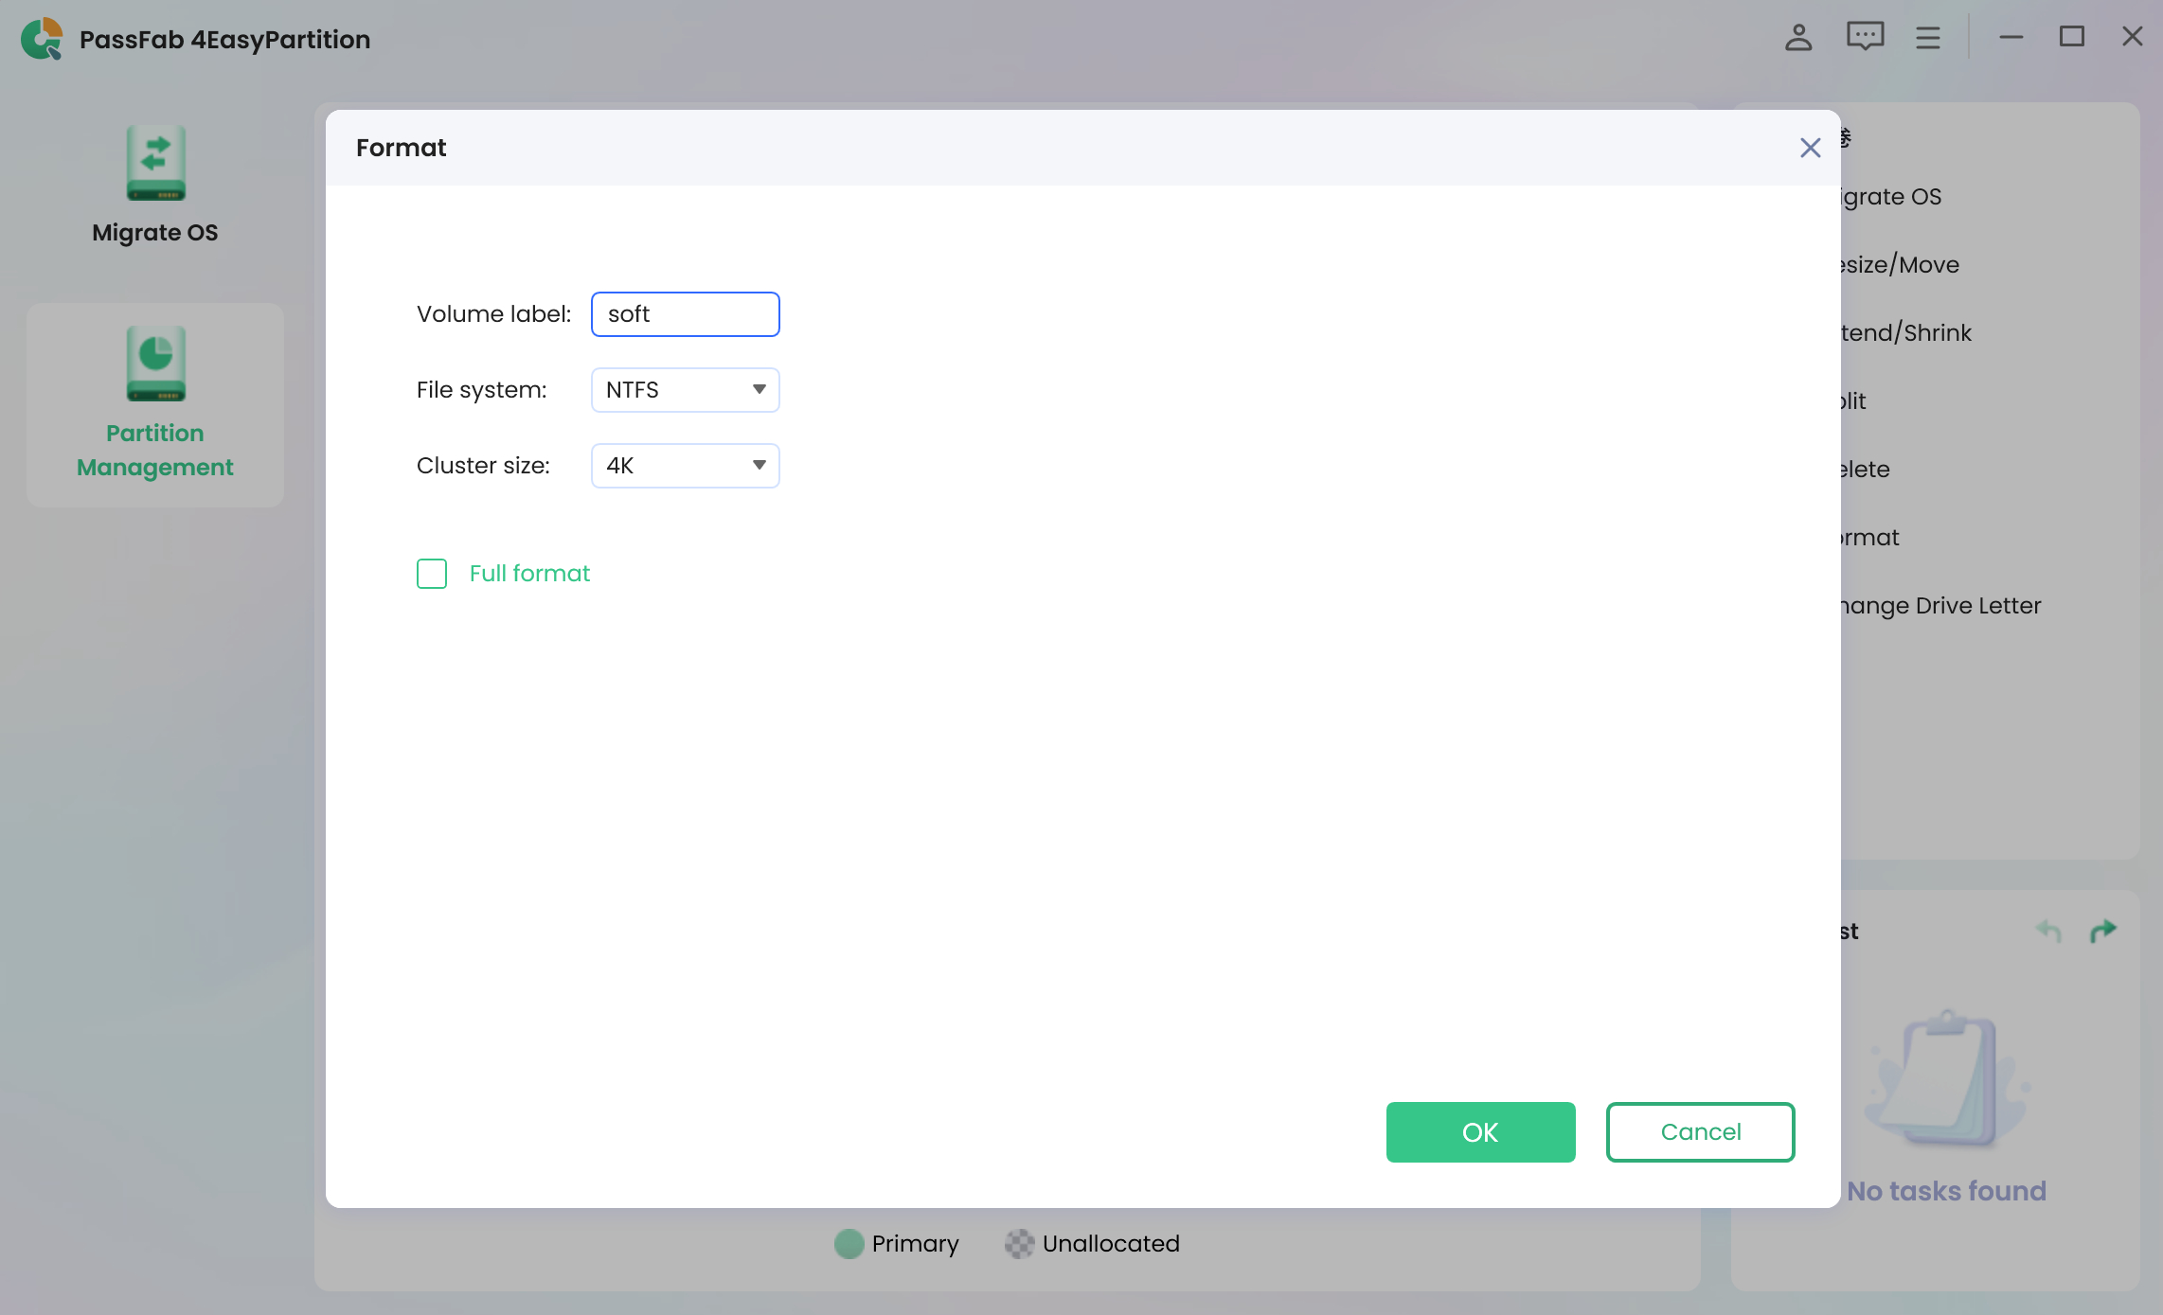Close the Format dialog with X
Viewport: 2163px width, 1315px height.
[x=1810, y=148]
